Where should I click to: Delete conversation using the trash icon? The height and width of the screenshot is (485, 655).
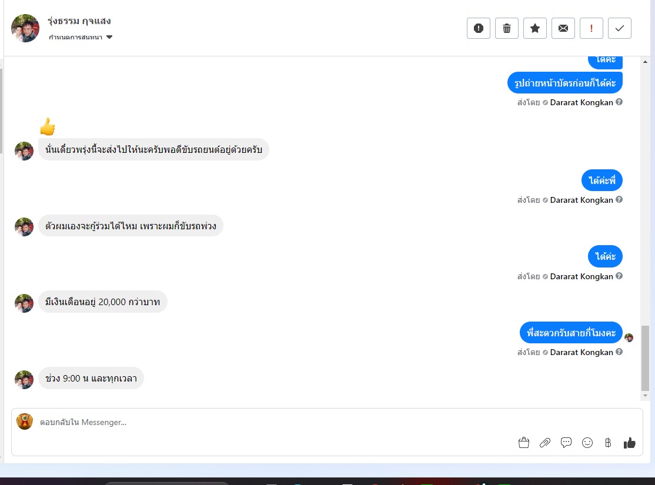(507, 28)
